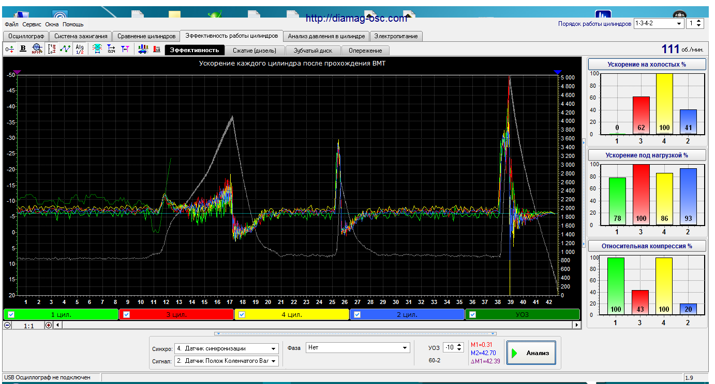Collapse the bottom settings panel expander
715x384 pixels.
coord(355,333)
